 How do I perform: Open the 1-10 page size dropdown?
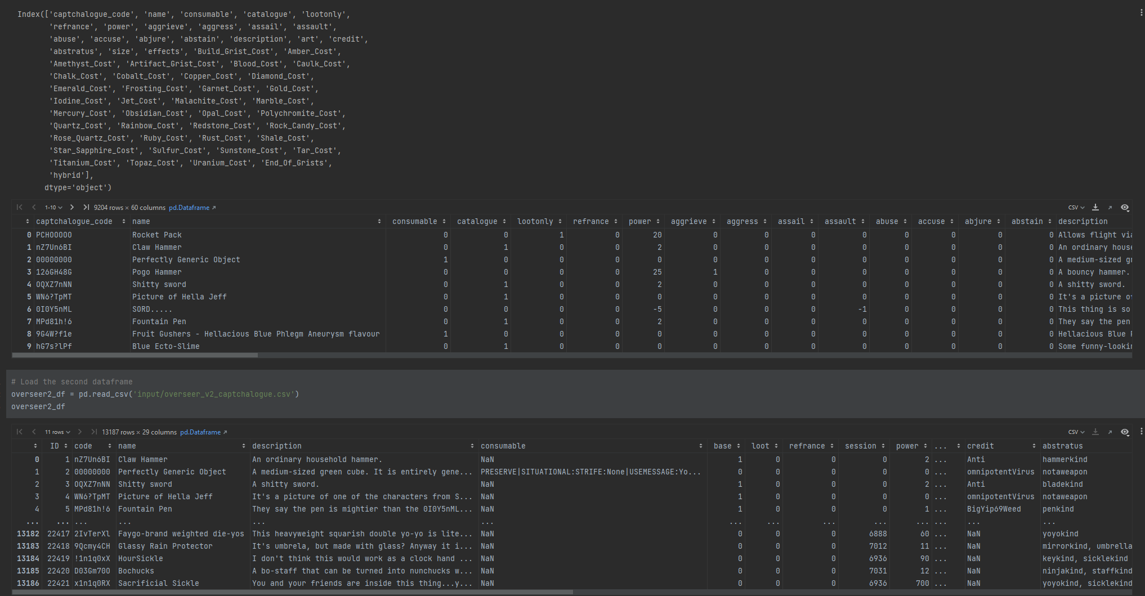(53, 208)
